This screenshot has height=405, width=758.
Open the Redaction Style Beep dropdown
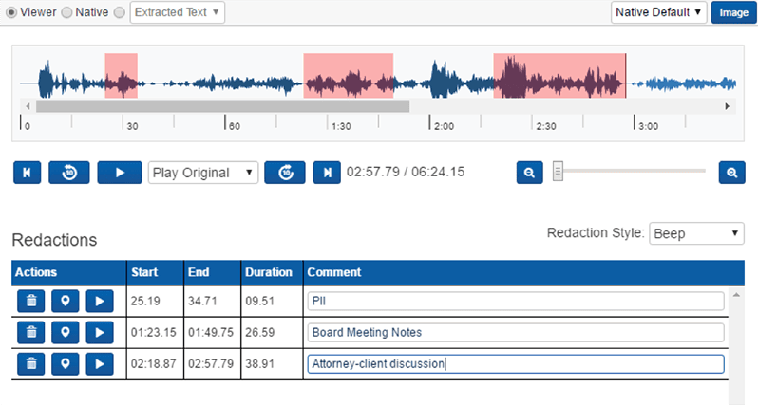click(x=696, y=233)
